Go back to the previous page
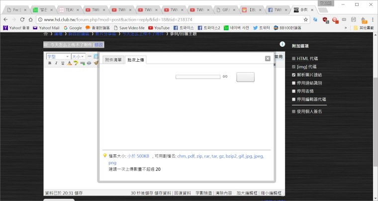This screenshot has height=201, width=378. pos(6,19)
